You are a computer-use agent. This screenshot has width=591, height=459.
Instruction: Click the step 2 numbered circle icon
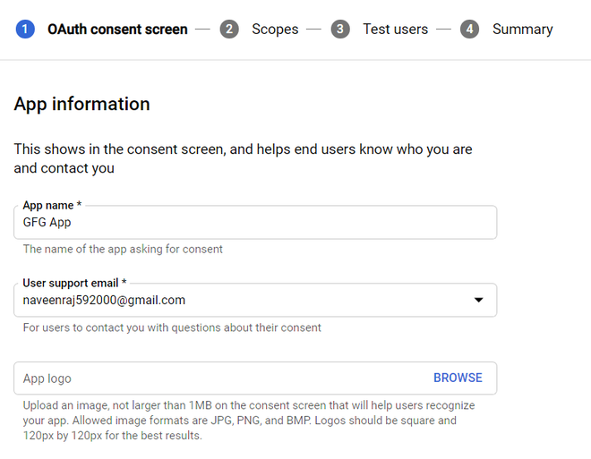coord(230,30)
